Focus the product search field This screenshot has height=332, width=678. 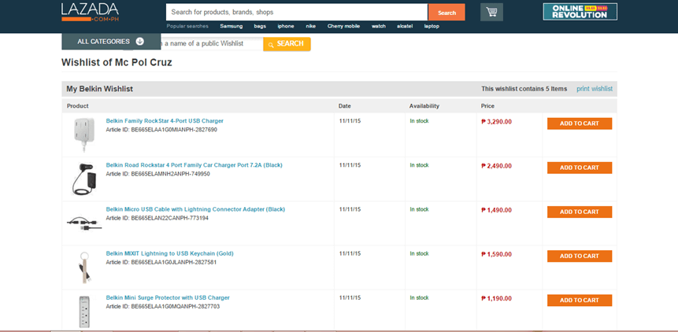tap(297, 12)
